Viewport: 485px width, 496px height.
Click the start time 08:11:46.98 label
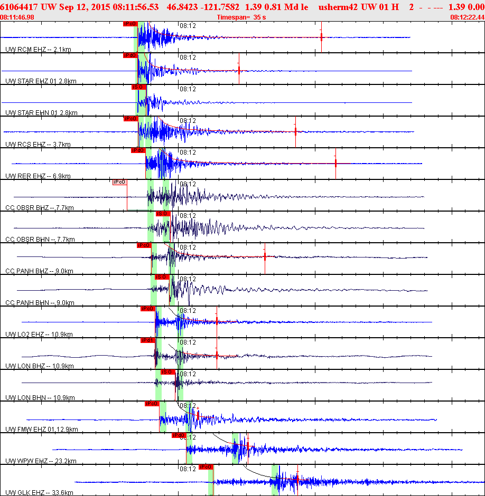(17, 17)
